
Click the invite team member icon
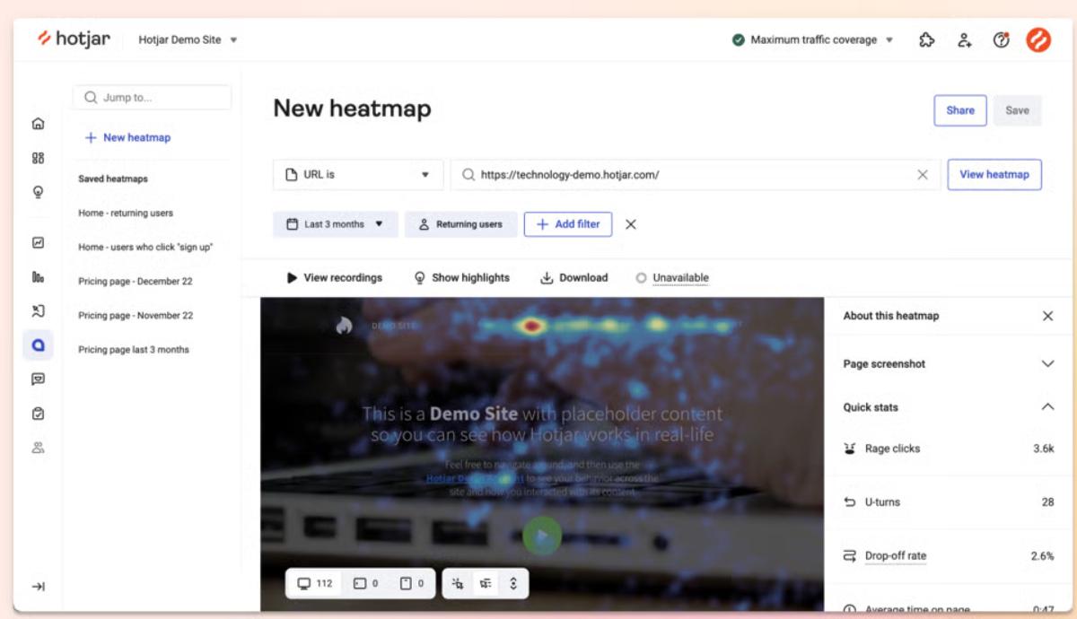(x=965, y=39)
